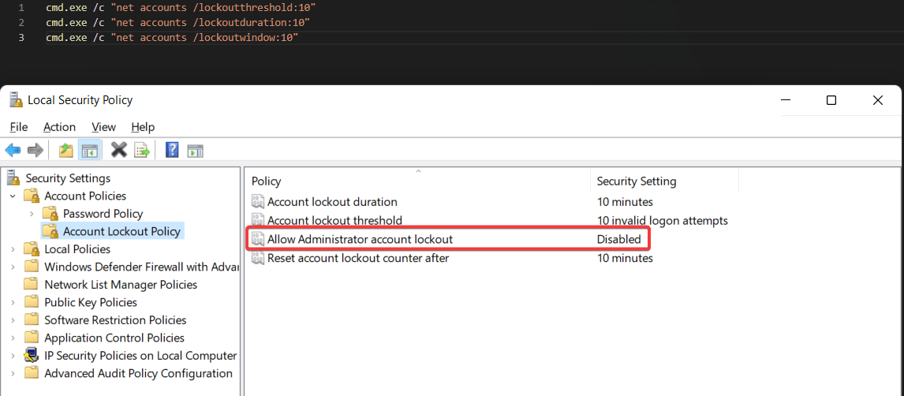
Task: Sort by the Security Setting column header
Action: pyautogui.click(x=665, y=181)
